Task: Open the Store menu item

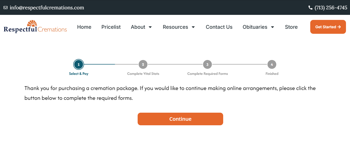Action: click(291, 27)
